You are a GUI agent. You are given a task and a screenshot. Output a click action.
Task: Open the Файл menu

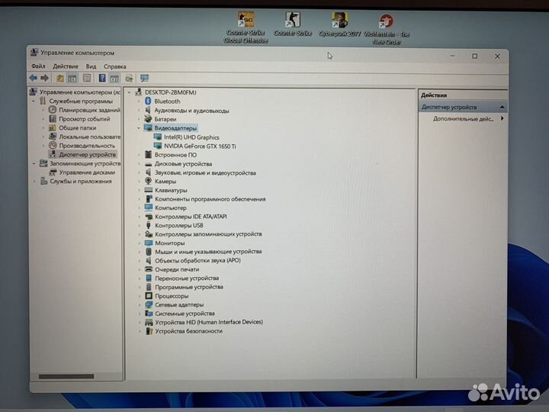37,66
